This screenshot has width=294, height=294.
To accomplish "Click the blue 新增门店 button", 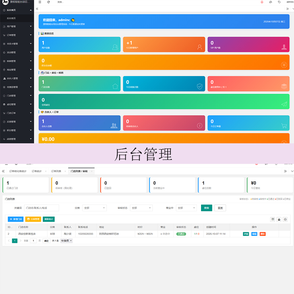I will (15, 219).
